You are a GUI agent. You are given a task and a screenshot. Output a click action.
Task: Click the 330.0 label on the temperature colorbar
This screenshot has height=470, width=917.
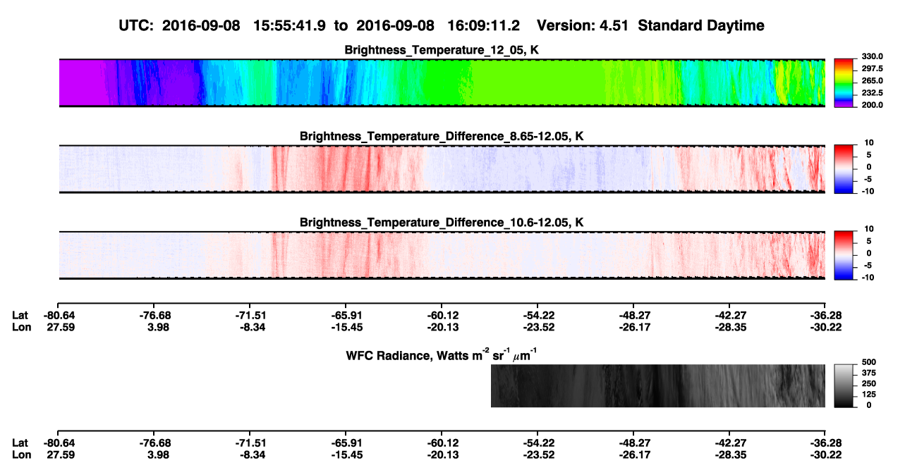[x=873, y=56]
